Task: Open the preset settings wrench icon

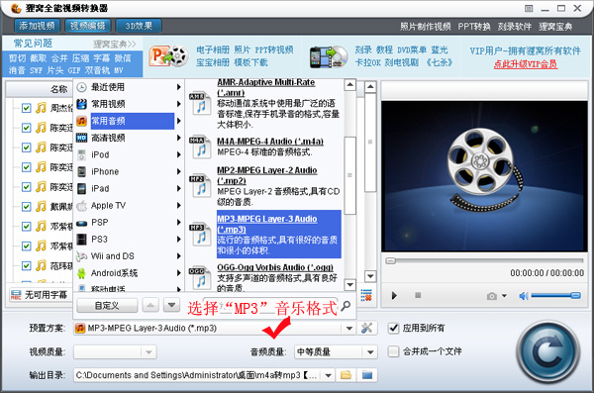Action: [366, 328]
